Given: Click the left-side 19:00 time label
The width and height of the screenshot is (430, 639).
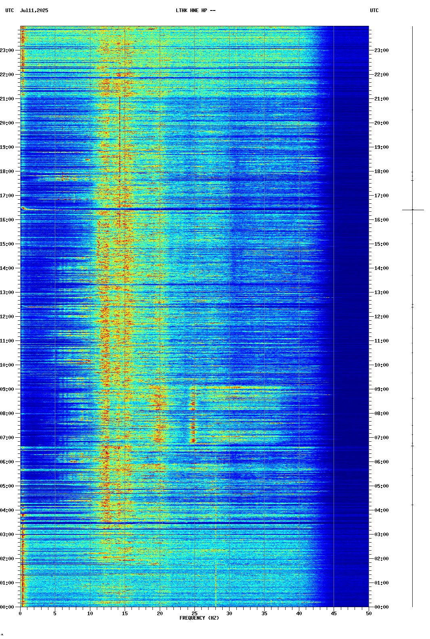Looking at the screenshot, I should tap(7, 147).
